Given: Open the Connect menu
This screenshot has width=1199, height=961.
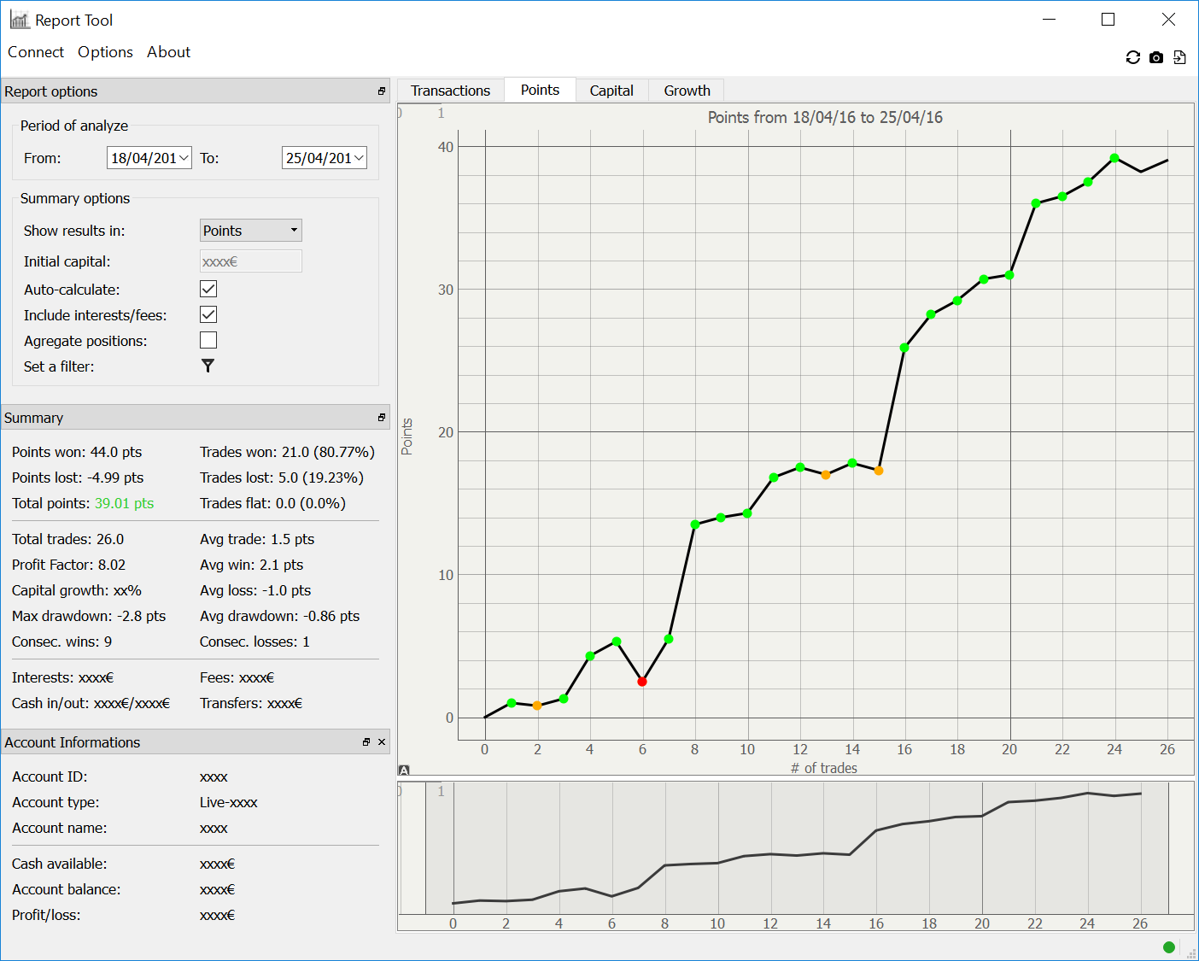Looking at the screenshot, I should pyautogui.click(x=36, y=52).
